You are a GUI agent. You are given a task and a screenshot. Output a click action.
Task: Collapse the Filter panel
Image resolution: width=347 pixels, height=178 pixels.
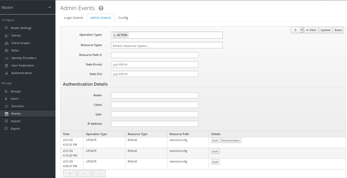[x=311, y=30]
